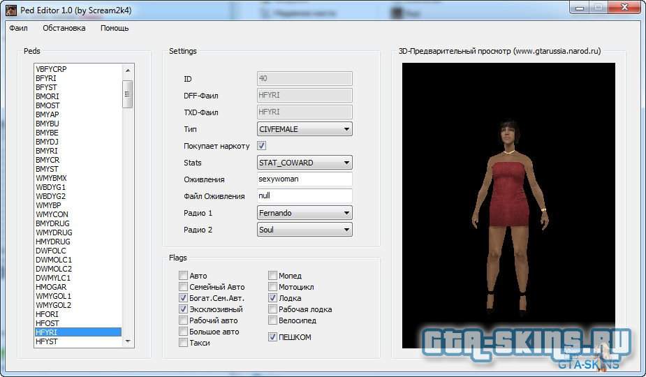This screenshot has height=377, width=646.
Task: Select BFYRI in the Peds list
Action: point(78,78)
